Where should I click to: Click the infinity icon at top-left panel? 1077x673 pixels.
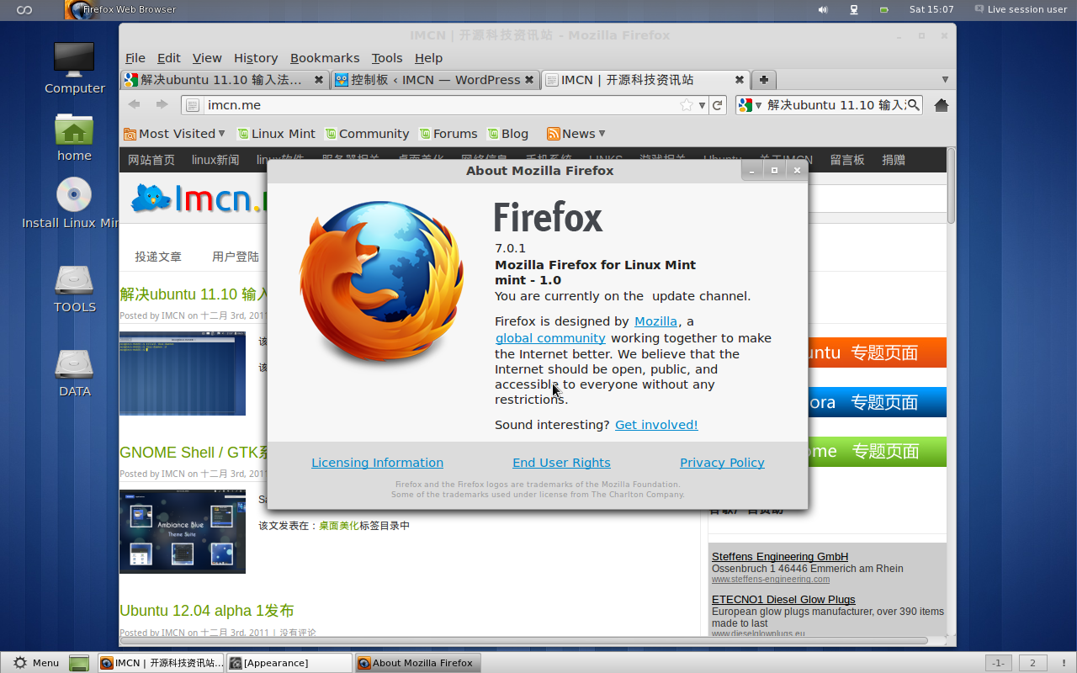pos(24,9)
